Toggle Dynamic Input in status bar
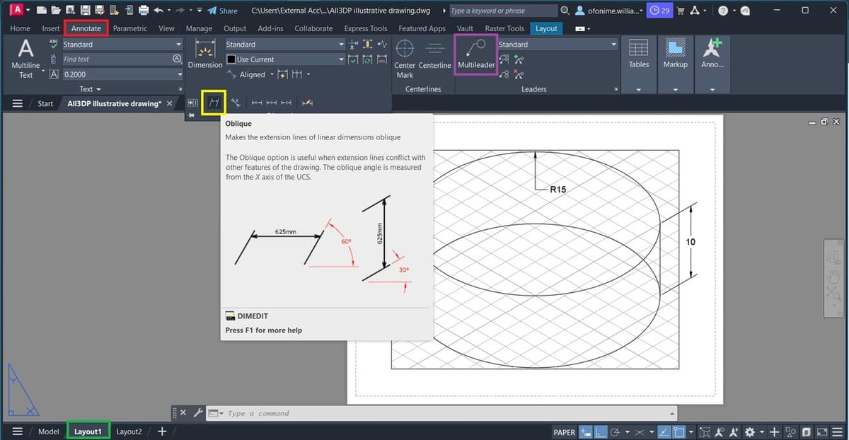The height and width of the screenshot is (440, 849). (x=585, y=432)
